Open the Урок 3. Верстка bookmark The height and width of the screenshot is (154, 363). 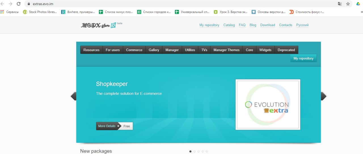231,12
